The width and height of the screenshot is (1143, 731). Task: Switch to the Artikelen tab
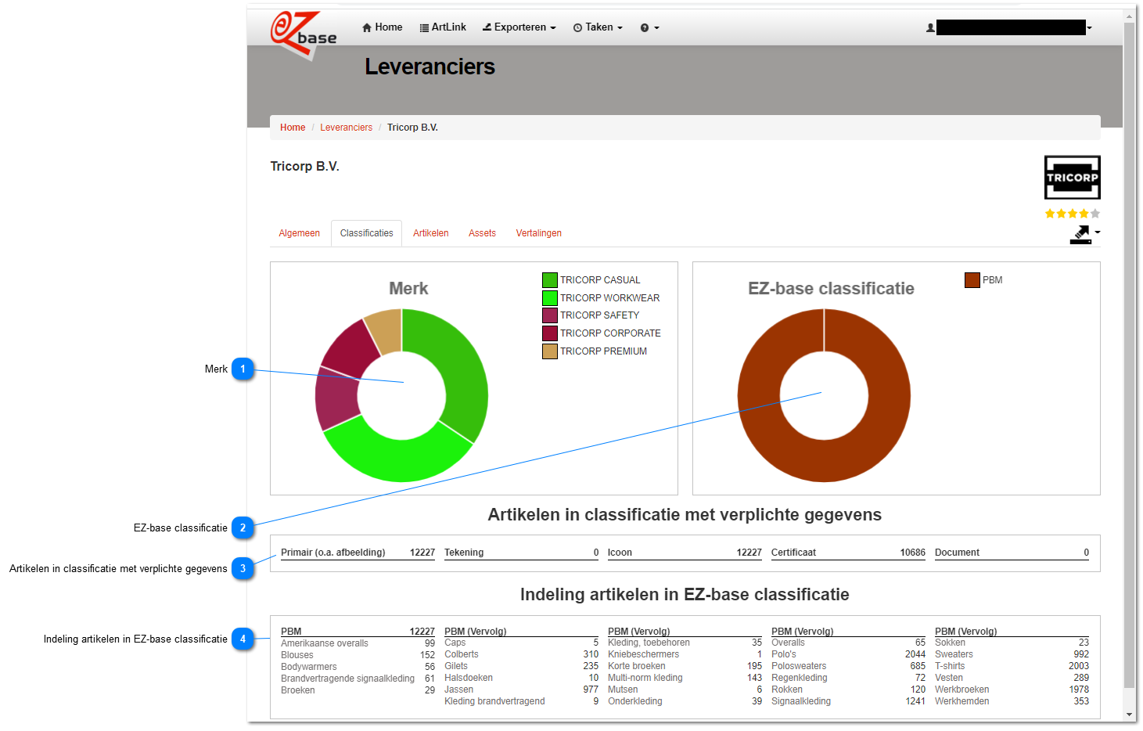pyautogui.click(x=431, y=233)
